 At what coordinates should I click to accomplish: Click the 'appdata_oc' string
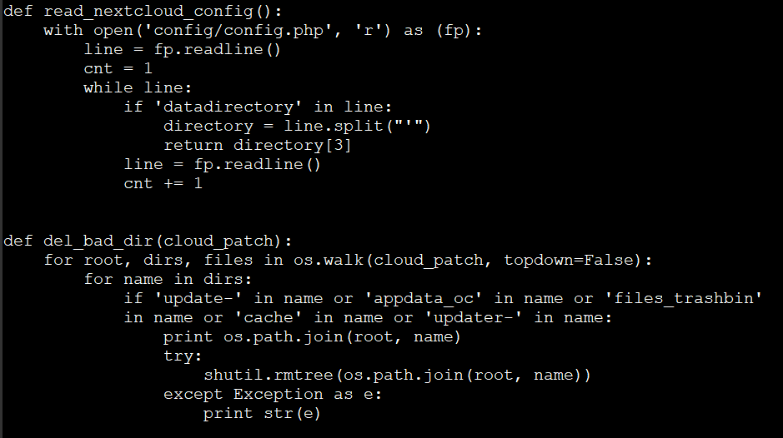tap(424, 298)
